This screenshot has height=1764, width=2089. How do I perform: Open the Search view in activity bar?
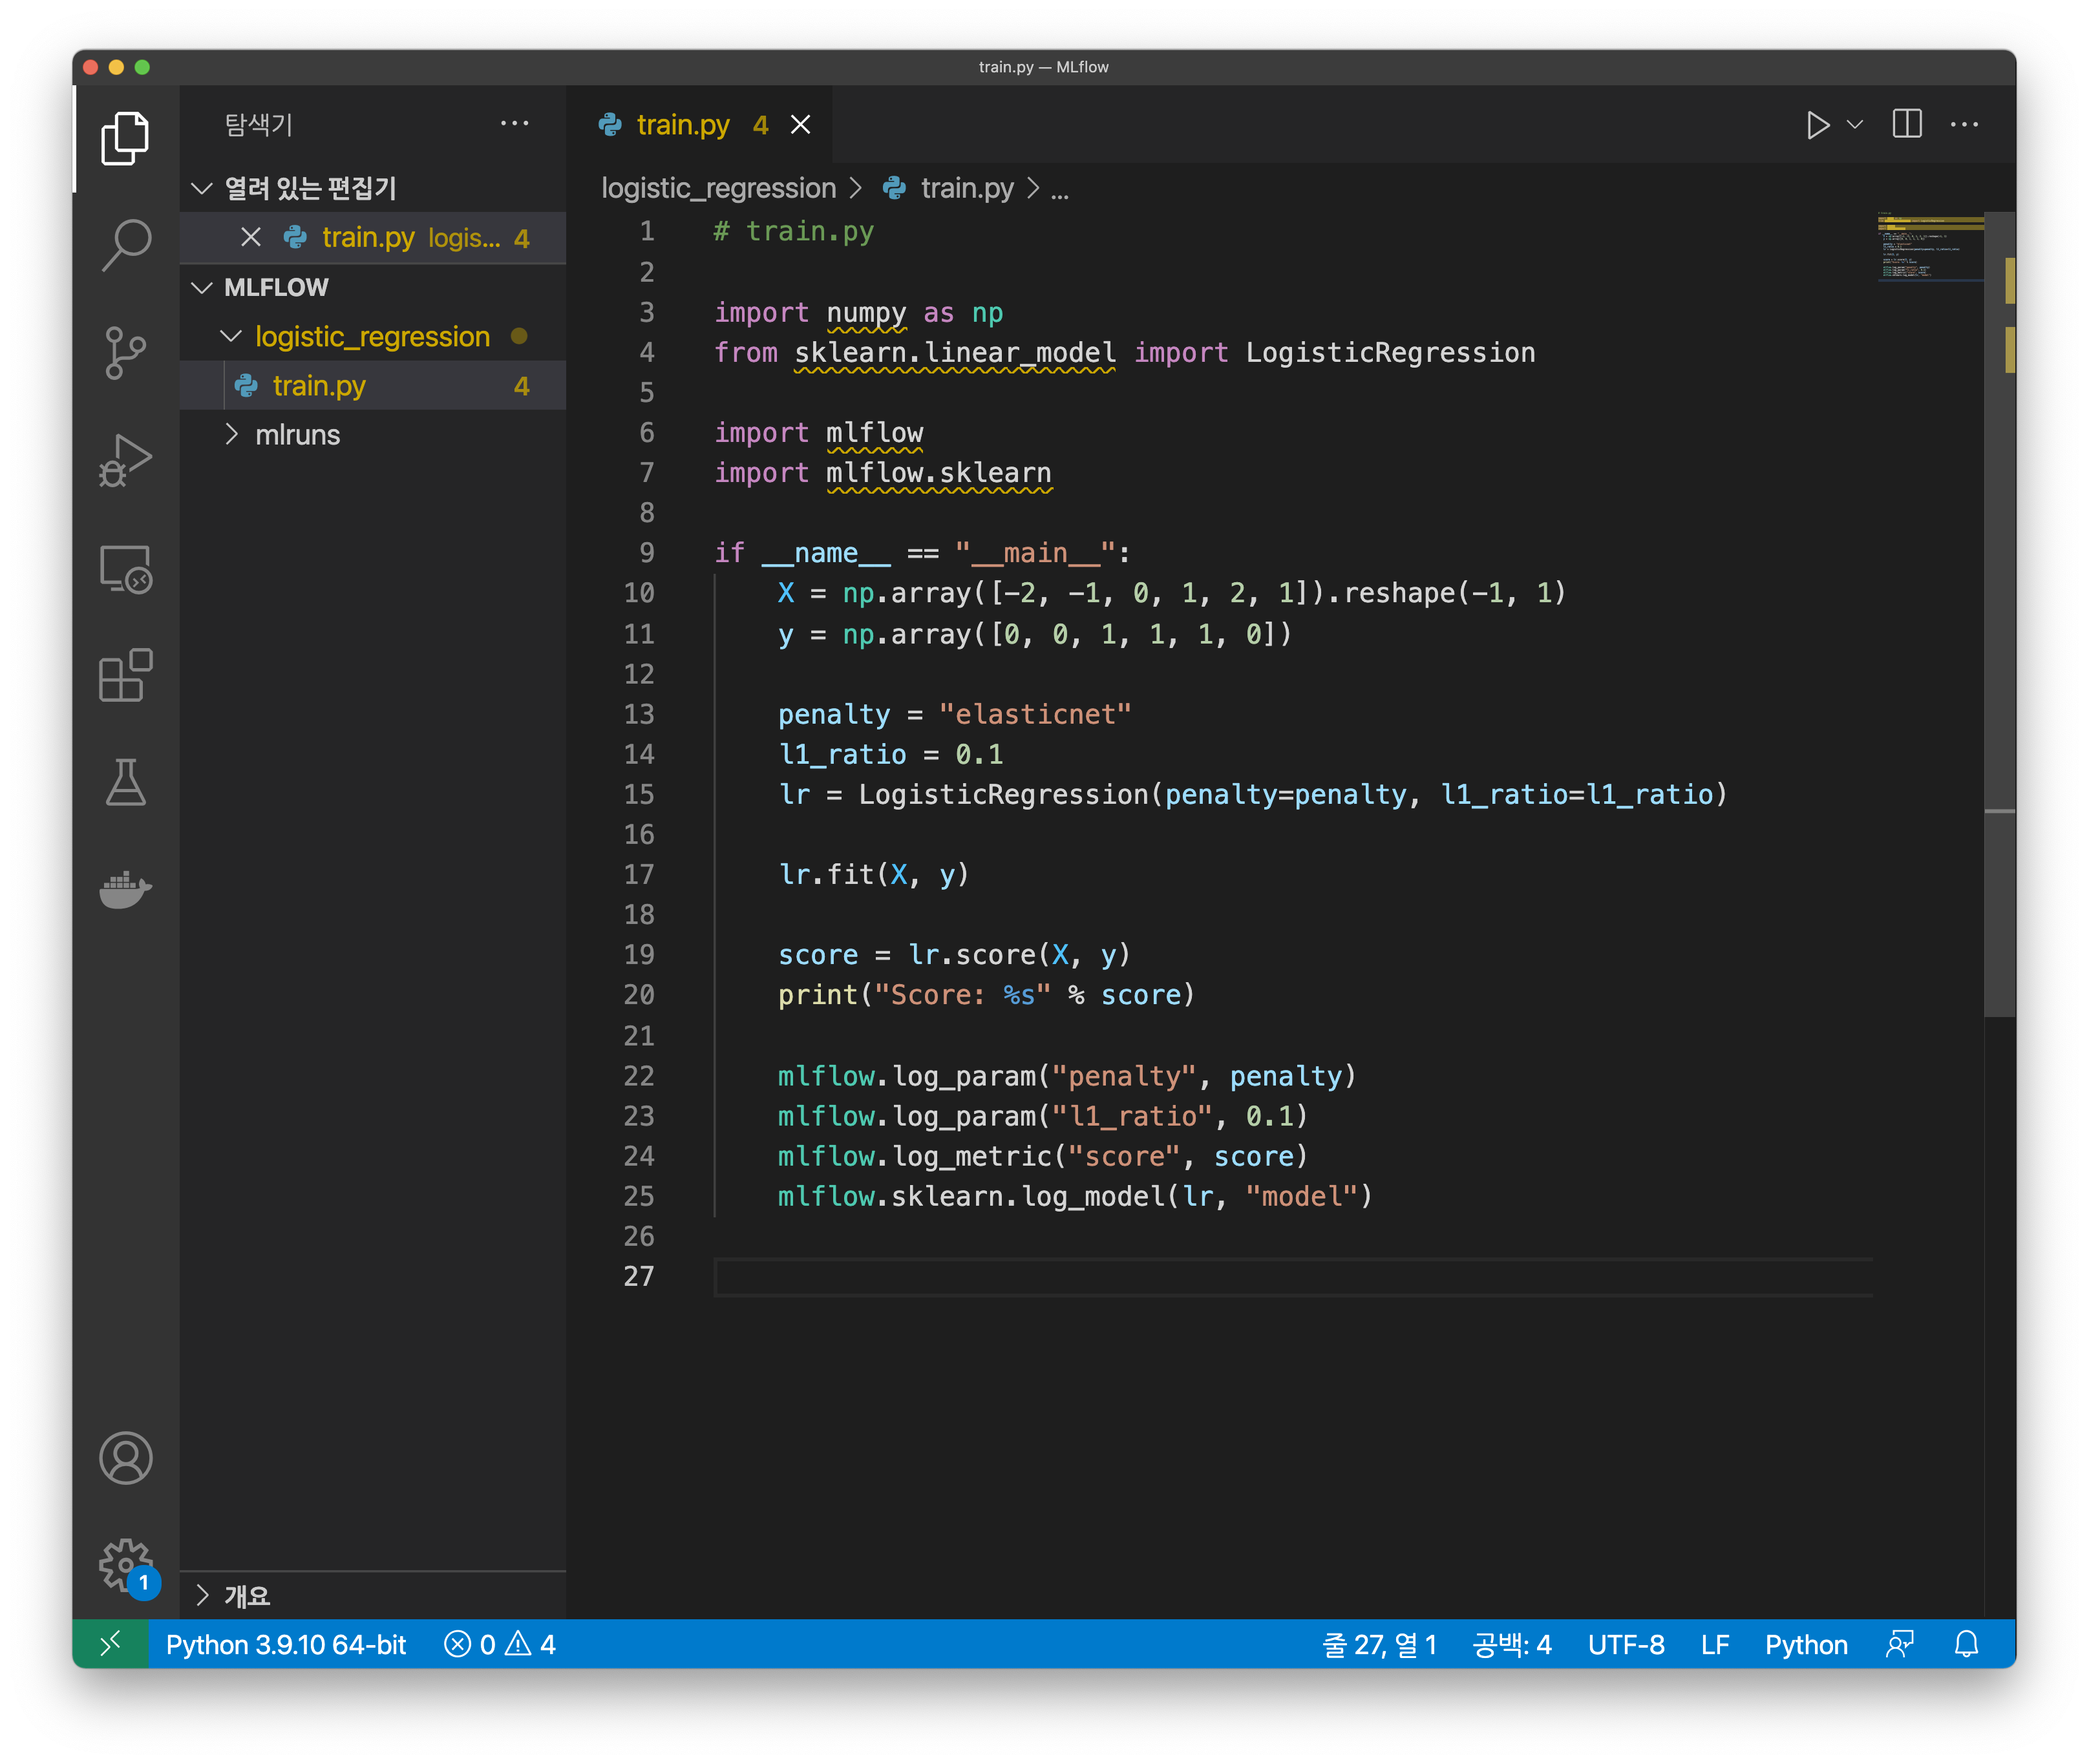tap(126, 245)
